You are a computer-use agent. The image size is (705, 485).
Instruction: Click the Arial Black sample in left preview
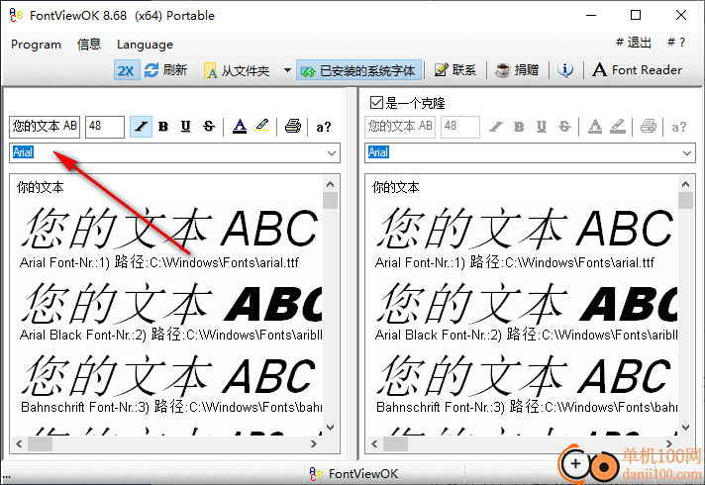click(x=171, y=304)
